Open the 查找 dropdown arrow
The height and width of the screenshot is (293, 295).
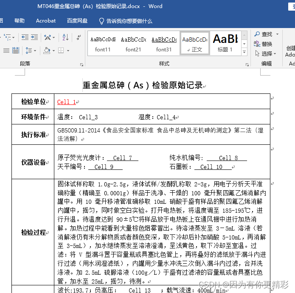point(277,34)
